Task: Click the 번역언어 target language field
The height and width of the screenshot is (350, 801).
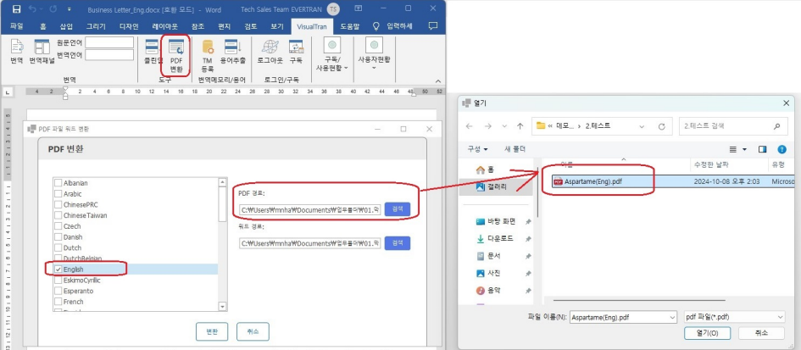Action: (x=109, y=55)
